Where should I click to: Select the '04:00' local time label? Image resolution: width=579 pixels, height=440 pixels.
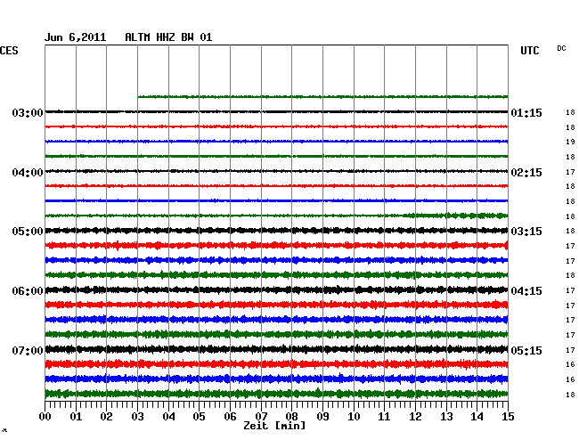[x=28, y=173]
